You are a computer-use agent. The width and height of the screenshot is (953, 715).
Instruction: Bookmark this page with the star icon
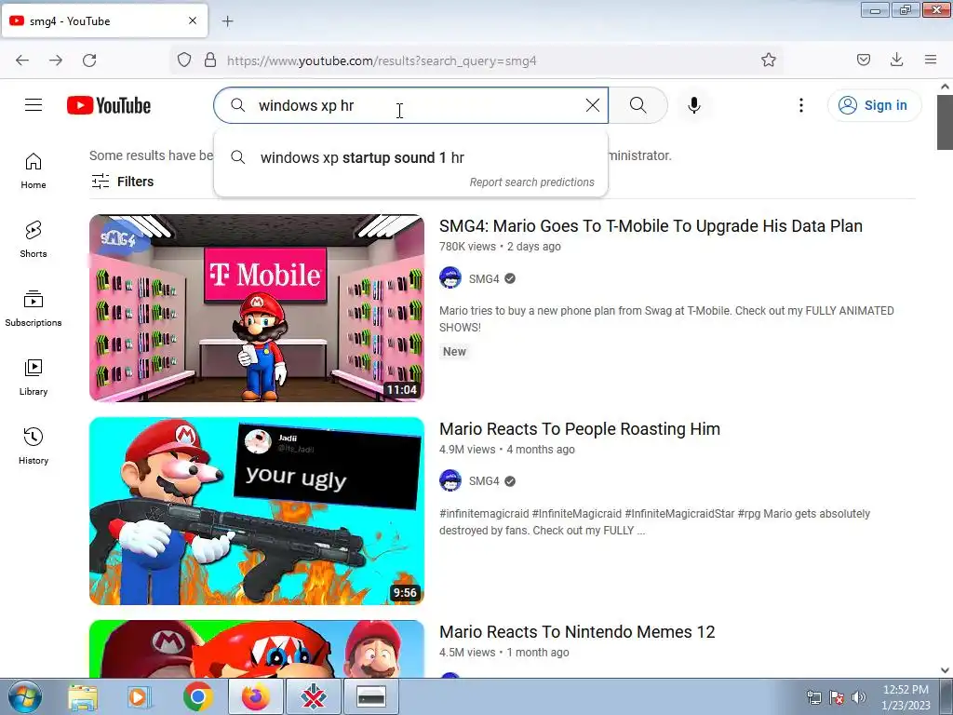point(769,61)
